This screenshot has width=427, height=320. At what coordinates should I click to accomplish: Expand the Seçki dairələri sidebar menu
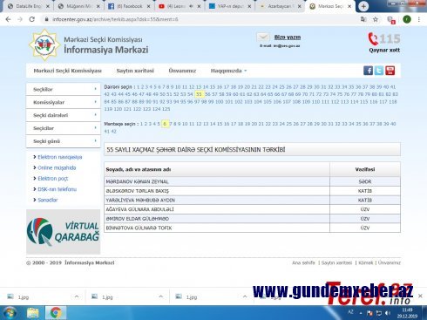pos(63,115)
